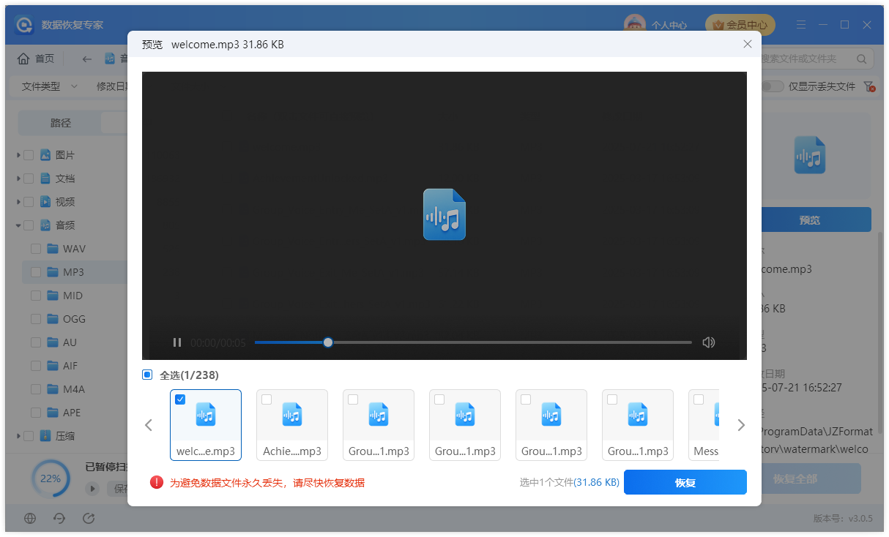The width and height of the screenshot is (889, 537).
Task: Expand the 视频 tree node
Action: (18, 202)
